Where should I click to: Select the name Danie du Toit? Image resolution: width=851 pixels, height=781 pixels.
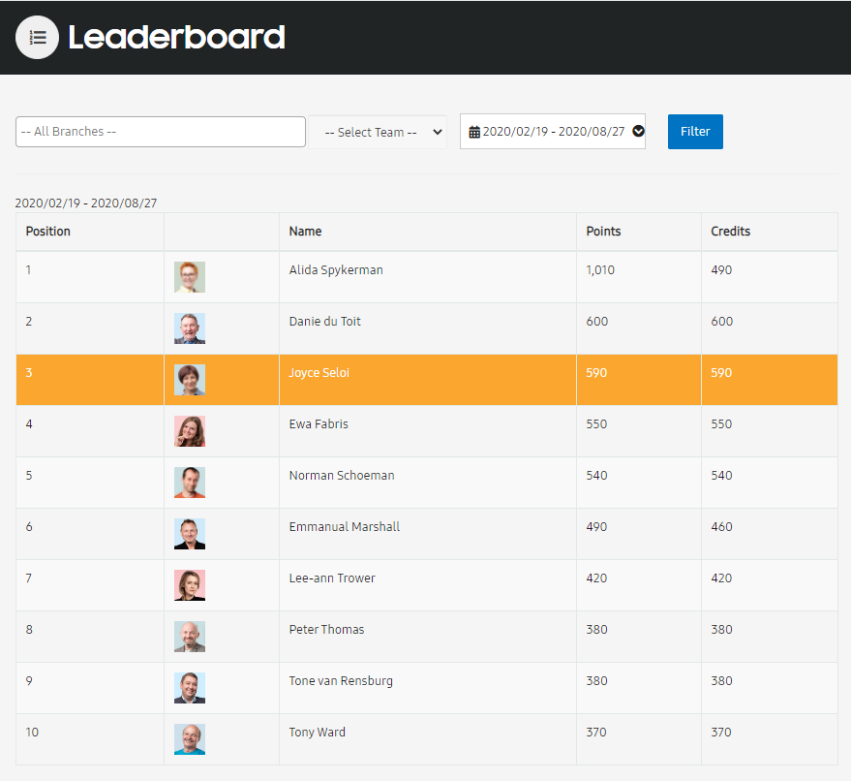[324, 322]
